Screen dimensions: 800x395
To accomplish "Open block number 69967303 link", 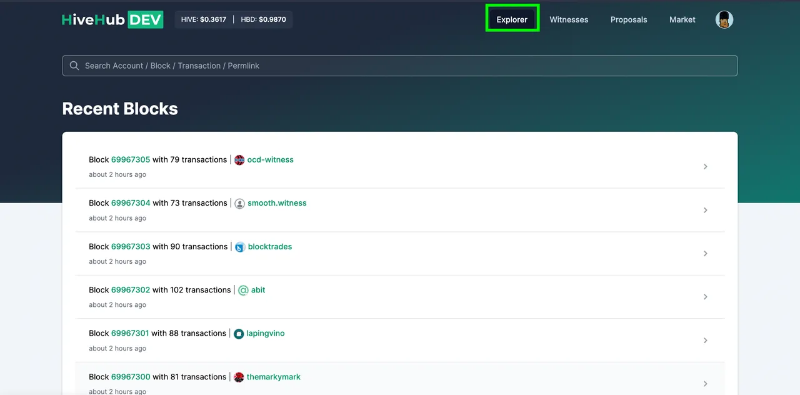I will (131, 247).
